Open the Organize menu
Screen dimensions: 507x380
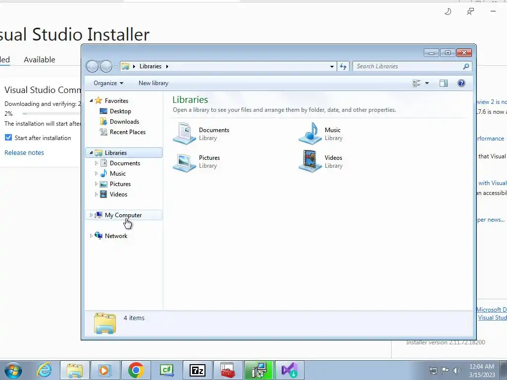coord(108,83)
